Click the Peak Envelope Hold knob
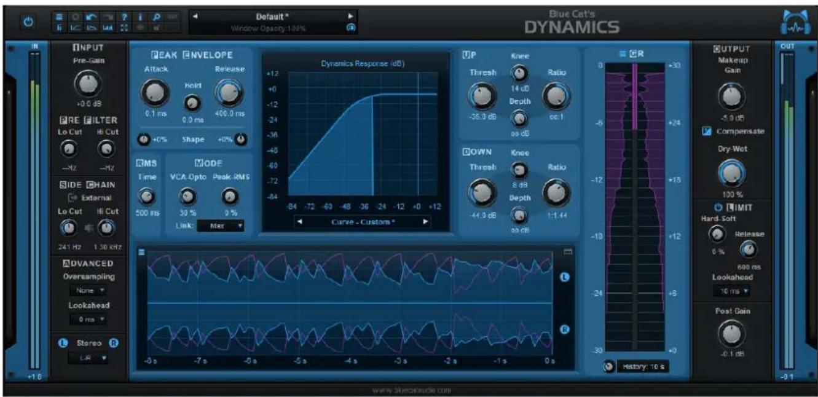Viewport: 818px width, 397px height. point(193,103)
